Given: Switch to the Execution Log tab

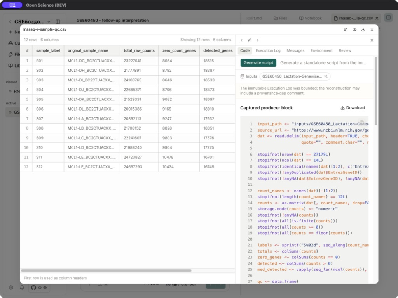Looking at the screenshot, I should point(268,51).
